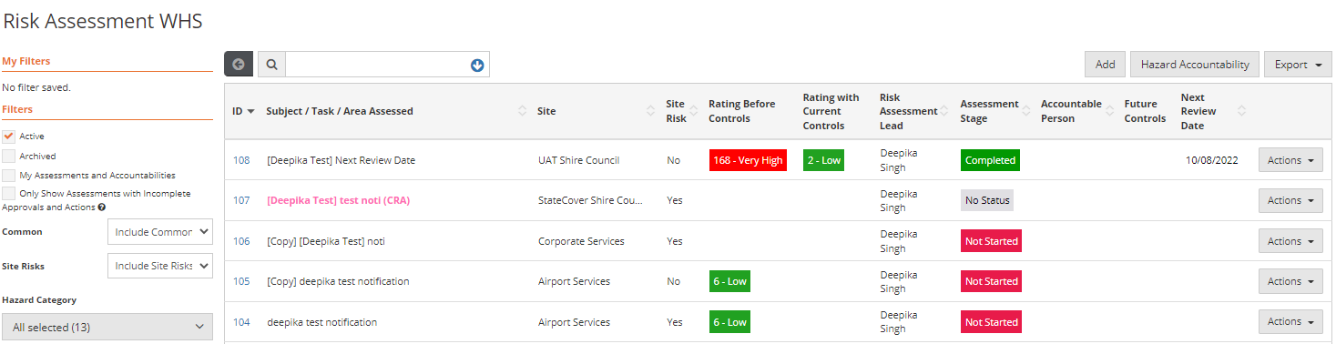
Task: Enable the Archived filter checkbox
Action: 8,156
